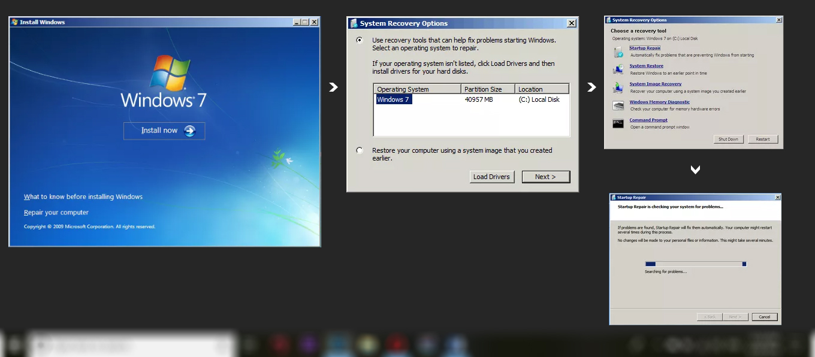Screen dimensions: 815x357
Task: Select the Windows 7 operating system row
Action: (x=471, y=99)
